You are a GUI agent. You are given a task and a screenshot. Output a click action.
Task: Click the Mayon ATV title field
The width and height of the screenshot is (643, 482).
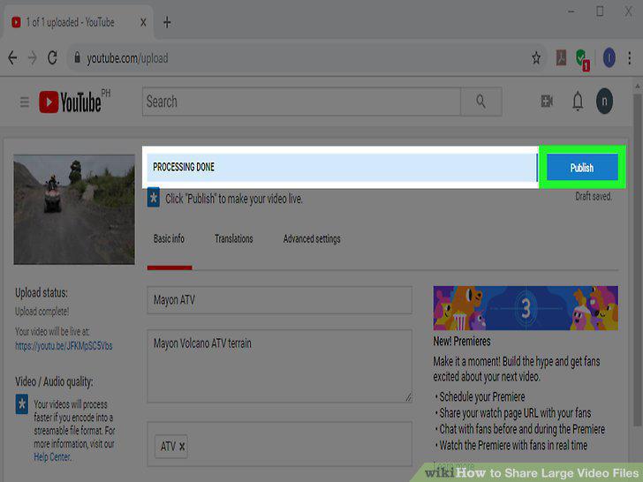pyautogui.click(x=279, y=300)
